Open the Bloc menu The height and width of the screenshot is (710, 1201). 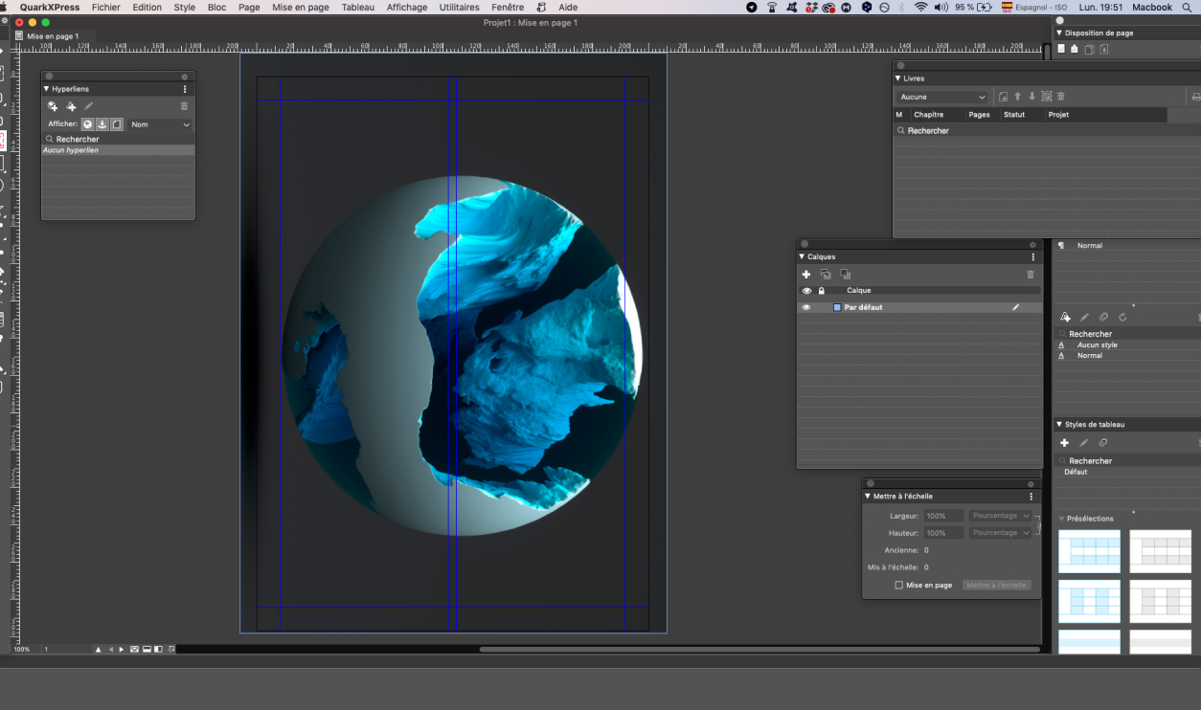[x=216, y=7]
